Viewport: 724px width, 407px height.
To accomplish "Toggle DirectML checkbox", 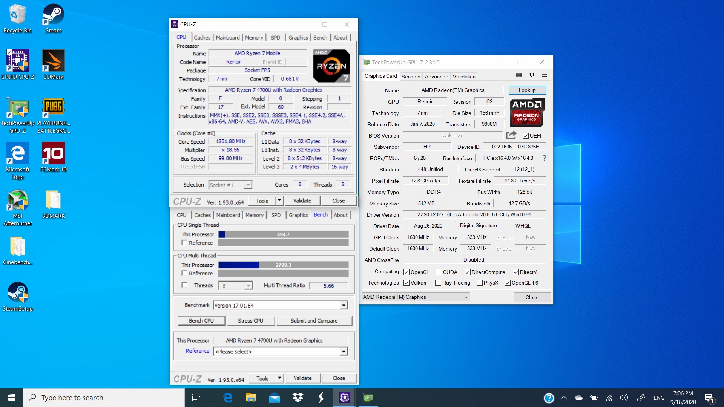I will pyautogui.click(x=515, y=272).
